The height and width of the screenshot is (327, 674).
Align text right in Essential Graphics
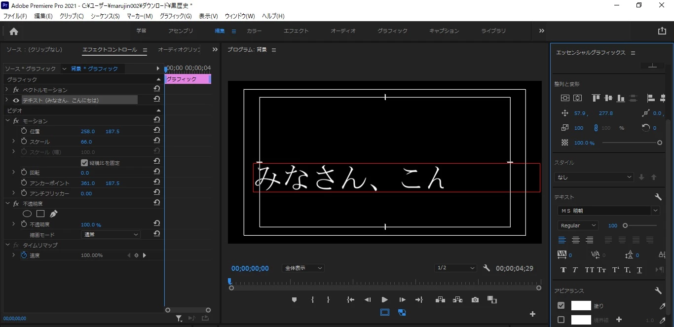pos(590,240)
